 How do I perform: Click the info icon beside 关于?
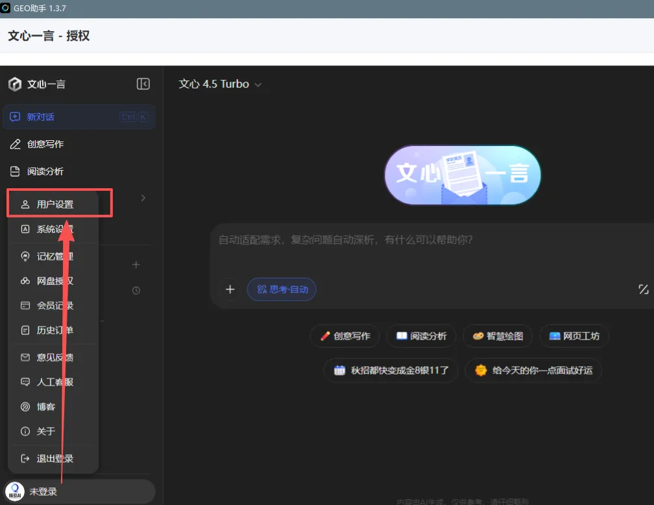coord(25,431)
